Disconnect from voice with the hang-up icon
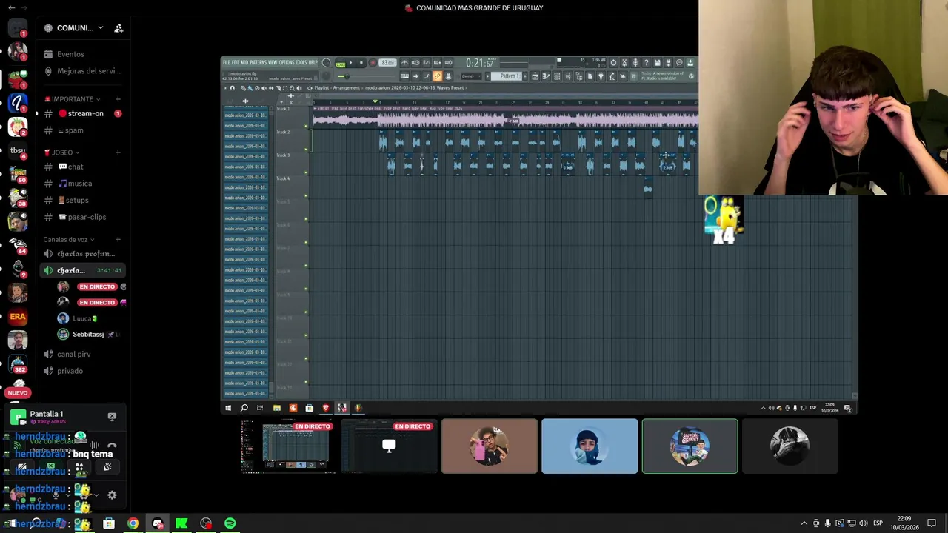 point(112,446)
